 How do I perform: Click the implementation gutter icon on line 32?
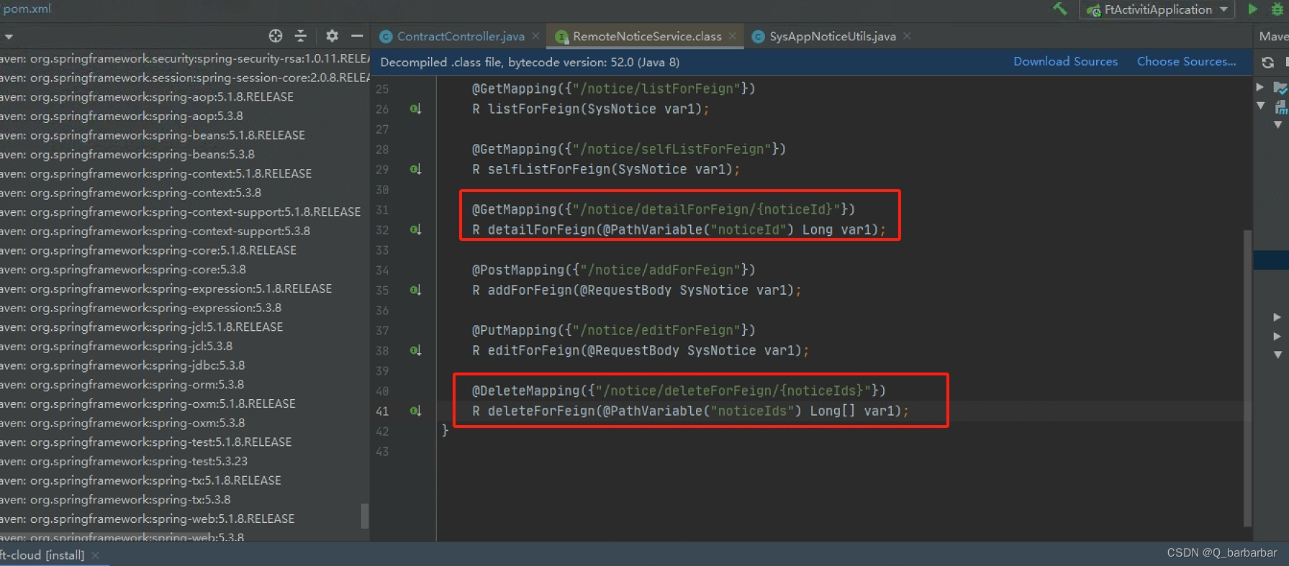[x=415, y=229]
